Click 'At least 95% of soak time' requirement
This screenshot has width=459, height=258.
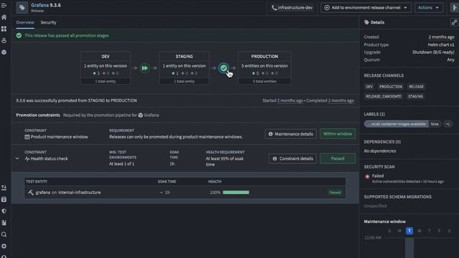224,161
